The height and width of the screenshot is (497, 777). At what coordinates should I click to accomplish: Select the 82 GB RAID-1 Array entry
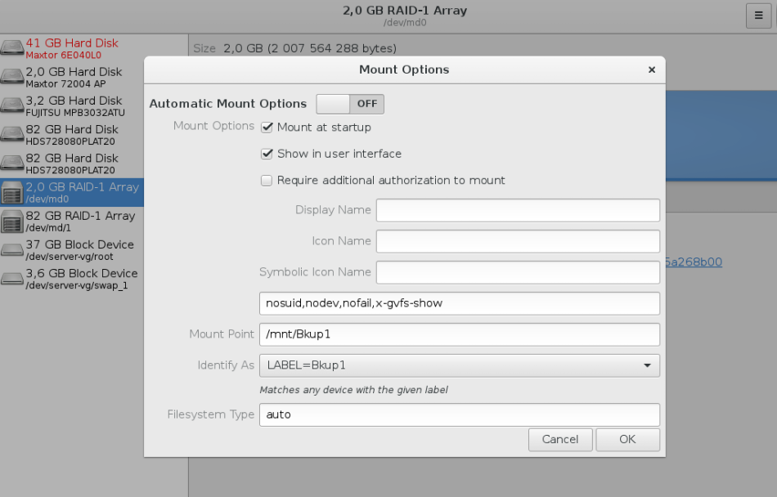pos(72,222)
